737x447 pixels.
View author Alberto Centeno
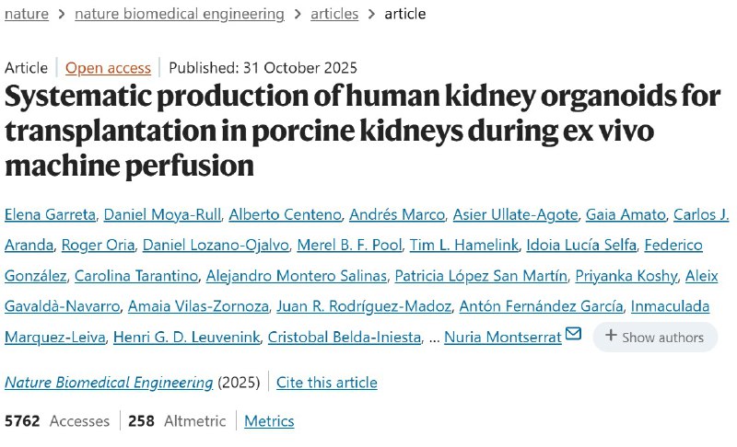point(285,215)
